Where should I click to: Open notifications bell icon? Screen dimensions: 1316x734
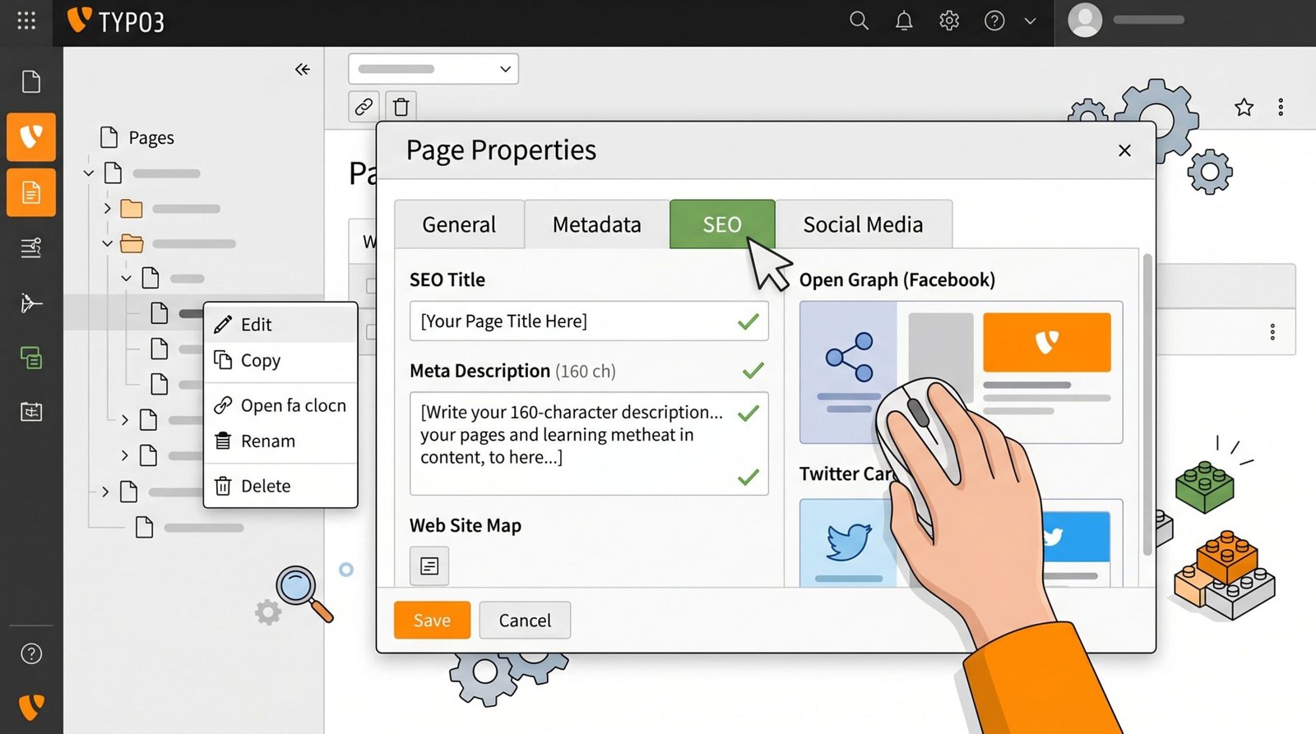(x=904, y=21)
